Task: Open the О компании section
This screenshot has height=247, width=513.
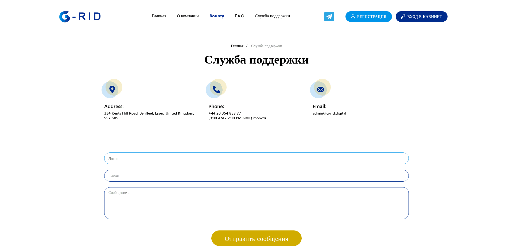Action: click(188, 16)
